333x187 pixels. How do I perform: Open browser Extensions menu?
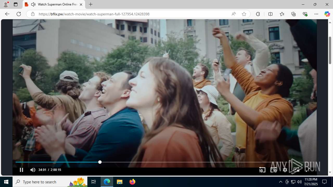[x=258, y=14]
